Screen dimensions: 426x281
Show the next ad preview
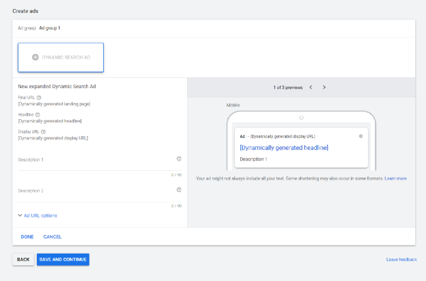click(324, 88)
